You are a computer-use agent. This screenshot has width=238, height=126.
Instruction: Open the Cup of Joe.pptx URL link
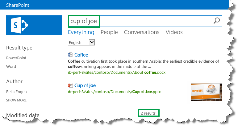pos(114,92)
